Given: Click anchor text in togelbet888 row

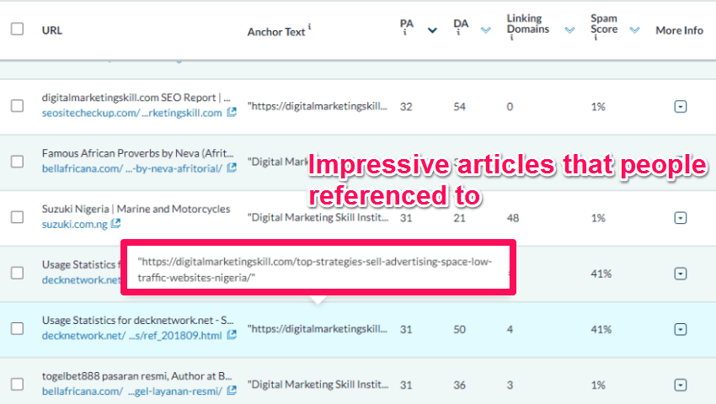Looking at the screenshot, I should point(318,385).
